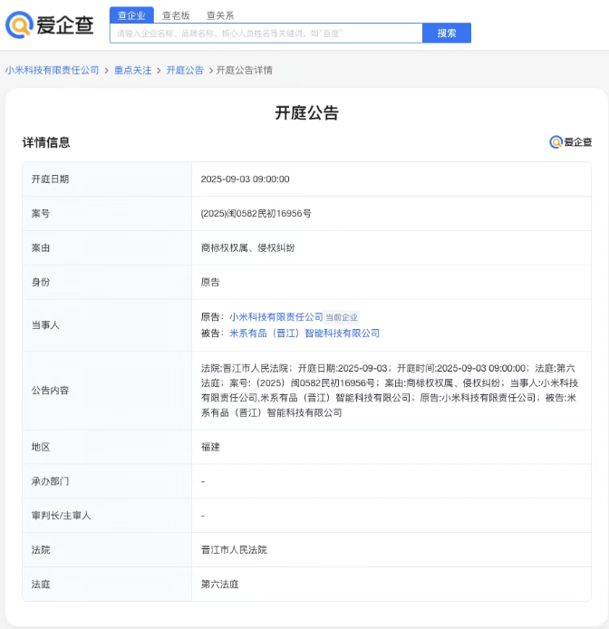Select hearing date 2025-09-03 09:00:00 value
609x629 pixels.
click(x=245, y=179)
